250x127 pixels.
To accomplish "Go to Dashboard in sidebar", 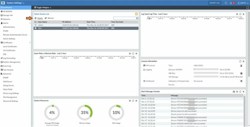I will pos(16,7).
